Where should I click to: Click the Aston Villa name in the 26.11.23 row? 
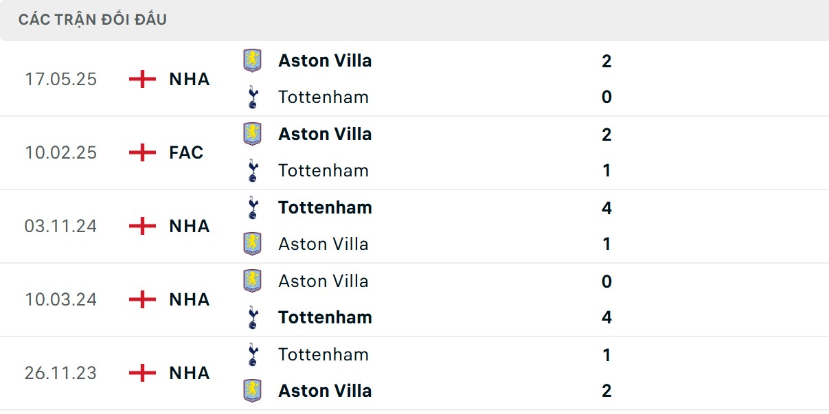pos(325,391)
